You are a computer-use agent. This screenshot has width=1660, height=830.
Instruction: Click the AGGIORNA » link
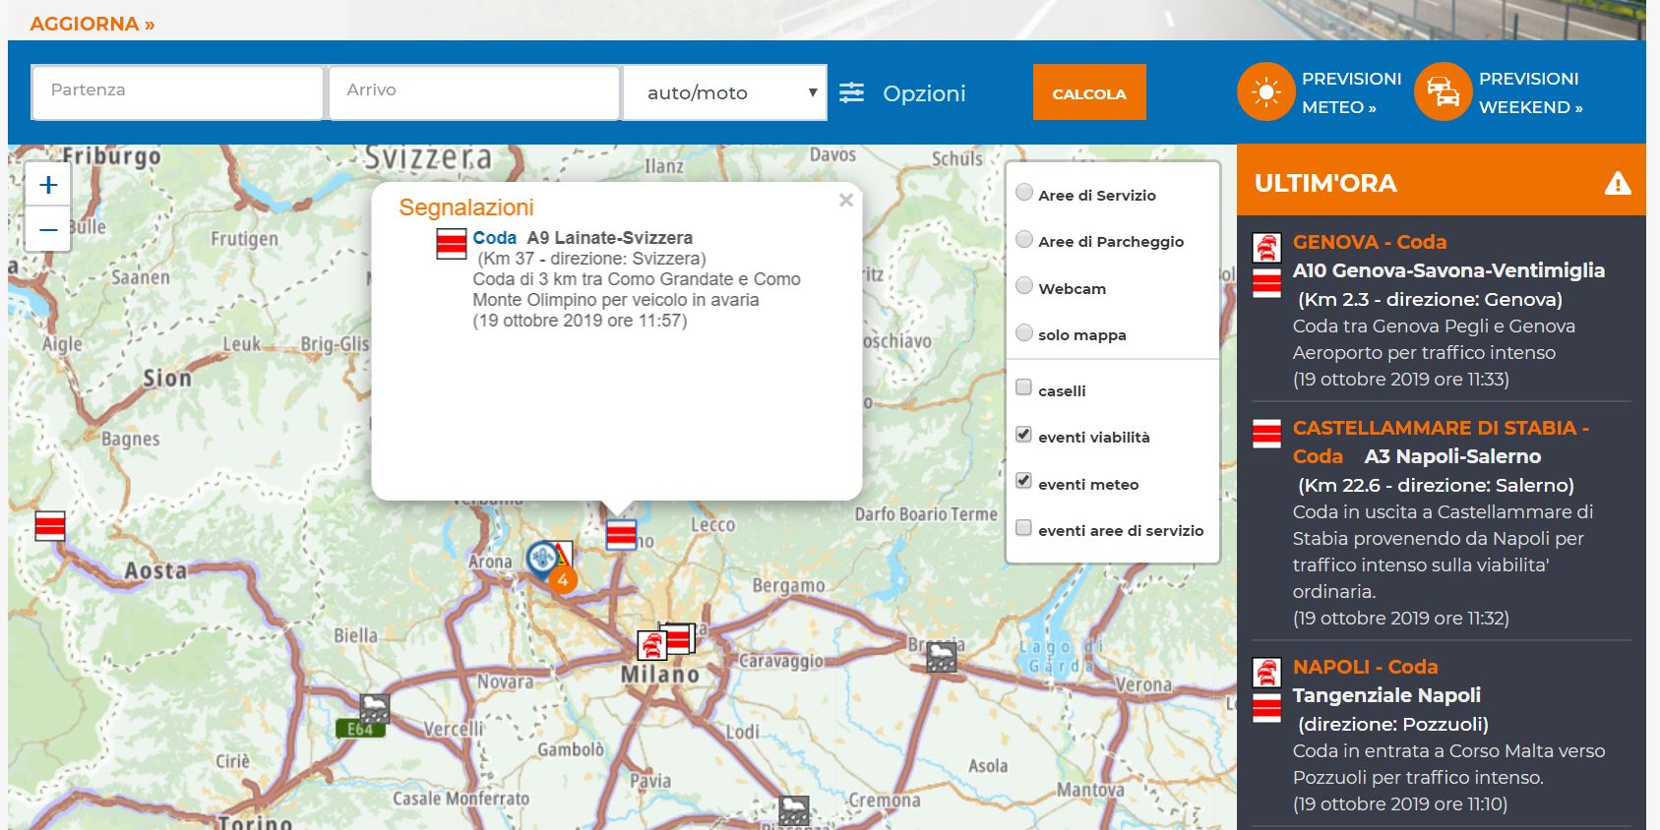(x=92, y=24)
